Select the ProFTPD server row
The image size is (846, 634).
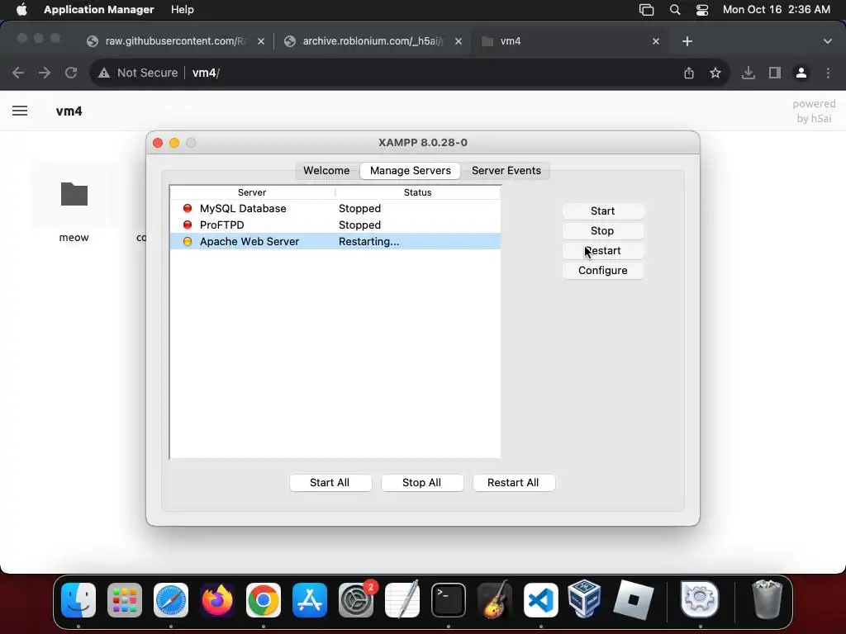[335, 225]
